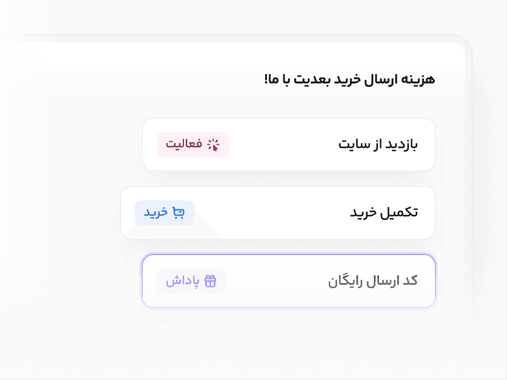Screen dimensions: 507x380
Task: Click the shopping cart icon
Action: [x=179, y=212]
